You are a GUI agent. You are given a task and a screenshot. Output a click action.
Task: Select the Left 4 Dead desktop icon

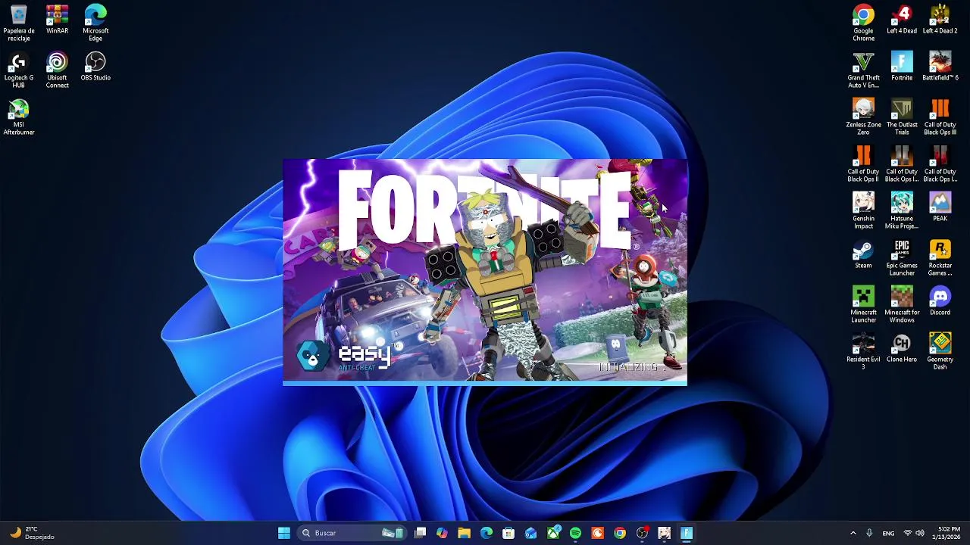[x=902, y=20]
